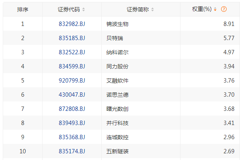This screenshot has width=240, height=160.
Task: Open stock code 832982.BJ
Action: click(x=72, y=24)
